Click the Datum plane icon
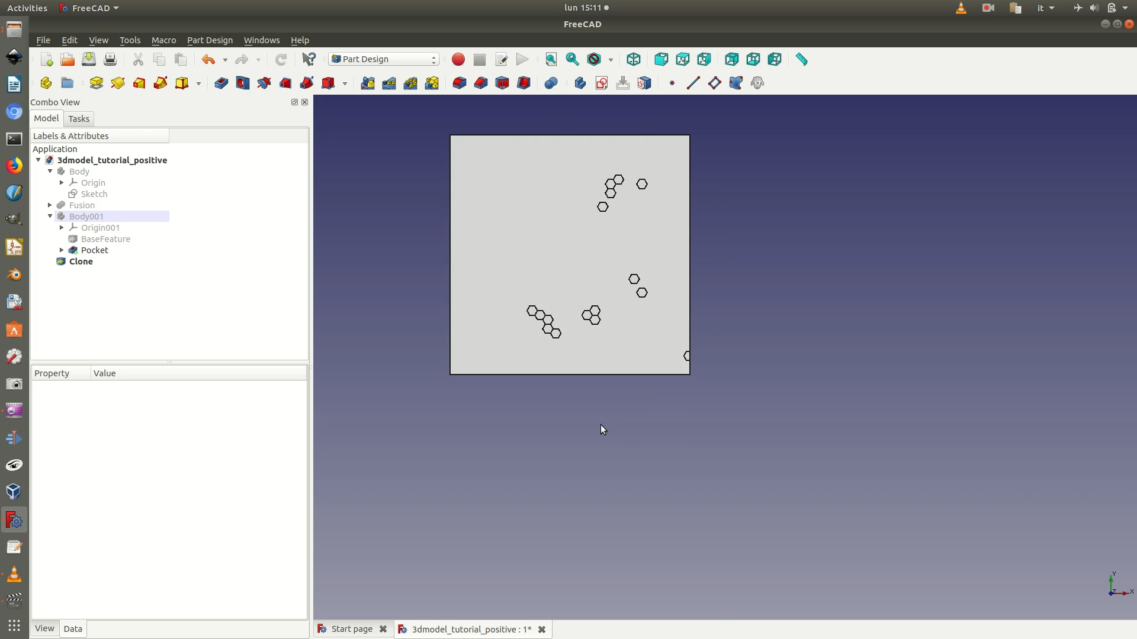 pos(715,83)
